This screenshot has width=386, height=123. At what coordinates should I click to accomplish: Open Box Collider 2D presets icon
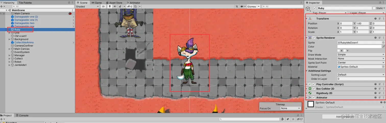[379, 89]
